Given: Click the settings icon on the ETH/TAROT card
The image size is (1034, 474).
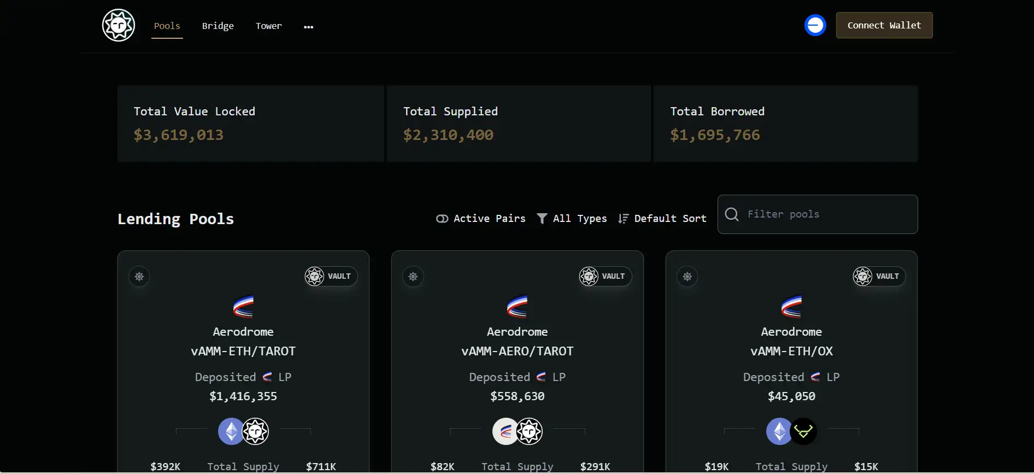Looking at the screenshot, I should point(139,277).
